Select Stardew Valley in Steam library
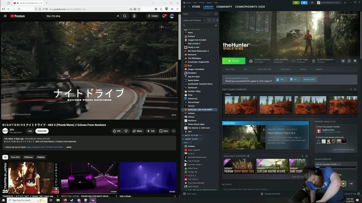The height and width of the screenshot is (203, 362). click(x=194, y=91)
